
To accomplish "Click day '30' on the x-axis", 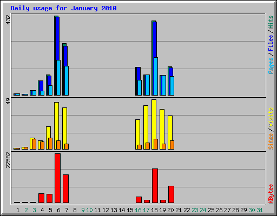I will coord(252,210).
